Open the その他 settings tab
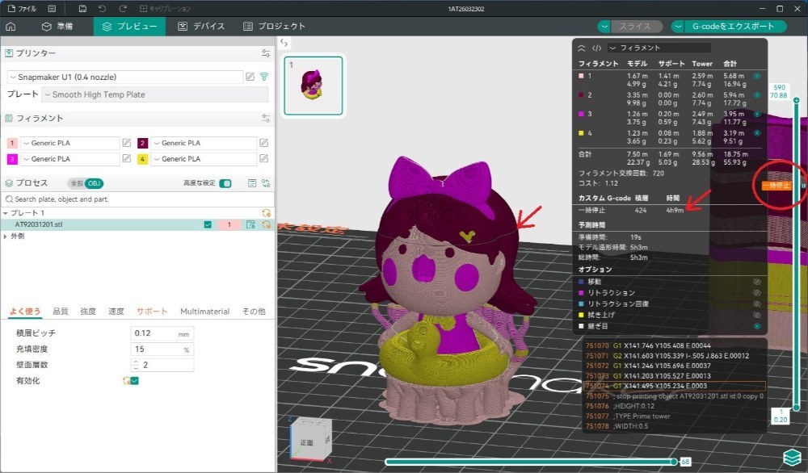Screen dimensions: 808x473 pyautogui.click(x=254, y=312)
